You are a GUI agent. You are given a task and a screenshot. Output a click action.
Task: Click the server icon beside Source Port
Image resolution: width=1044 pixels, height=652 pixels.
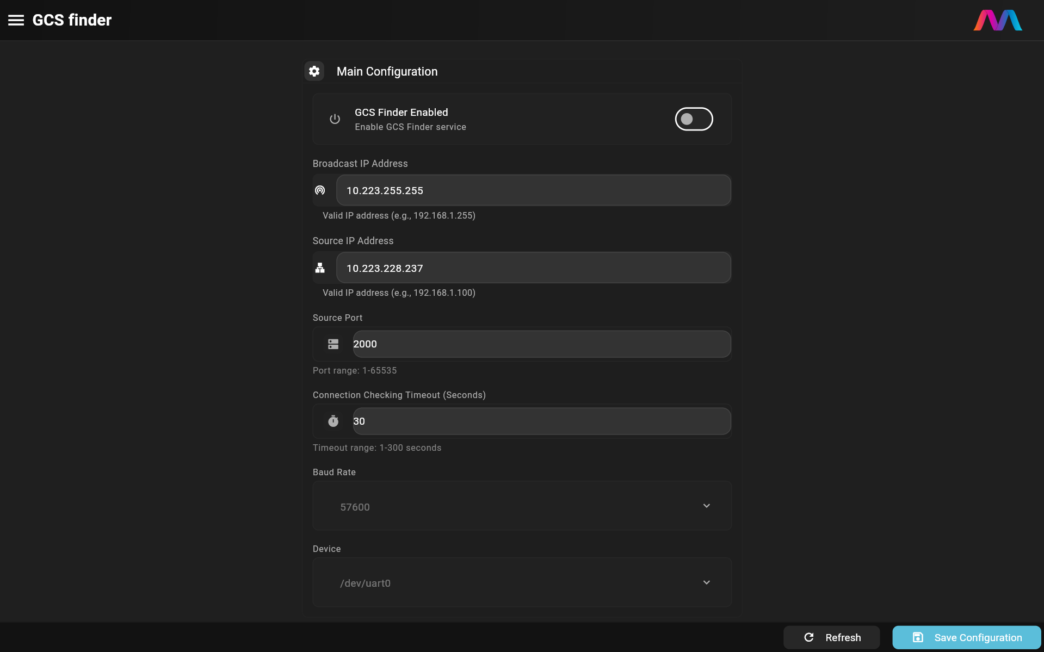click(333, 344)
